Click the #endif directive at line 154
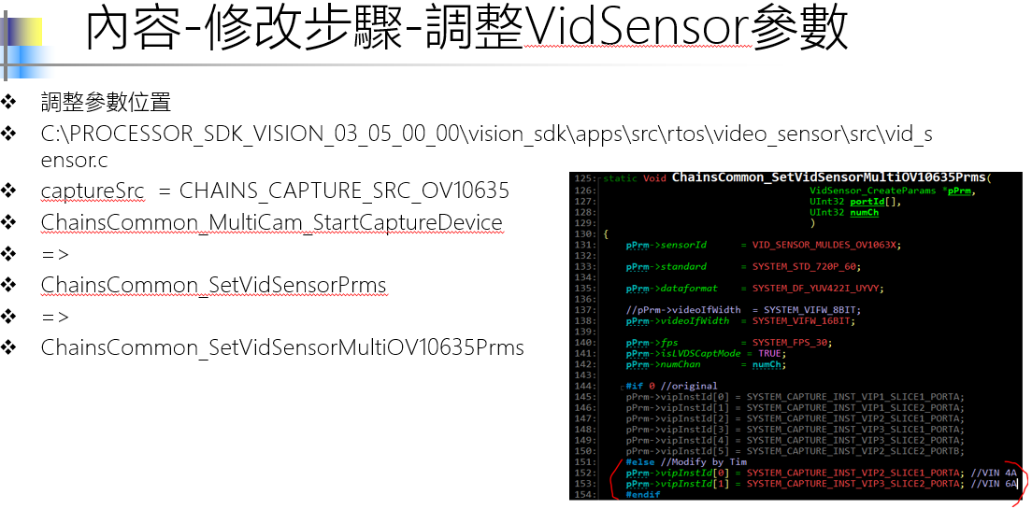1032x509 pixels. (642, 495)
